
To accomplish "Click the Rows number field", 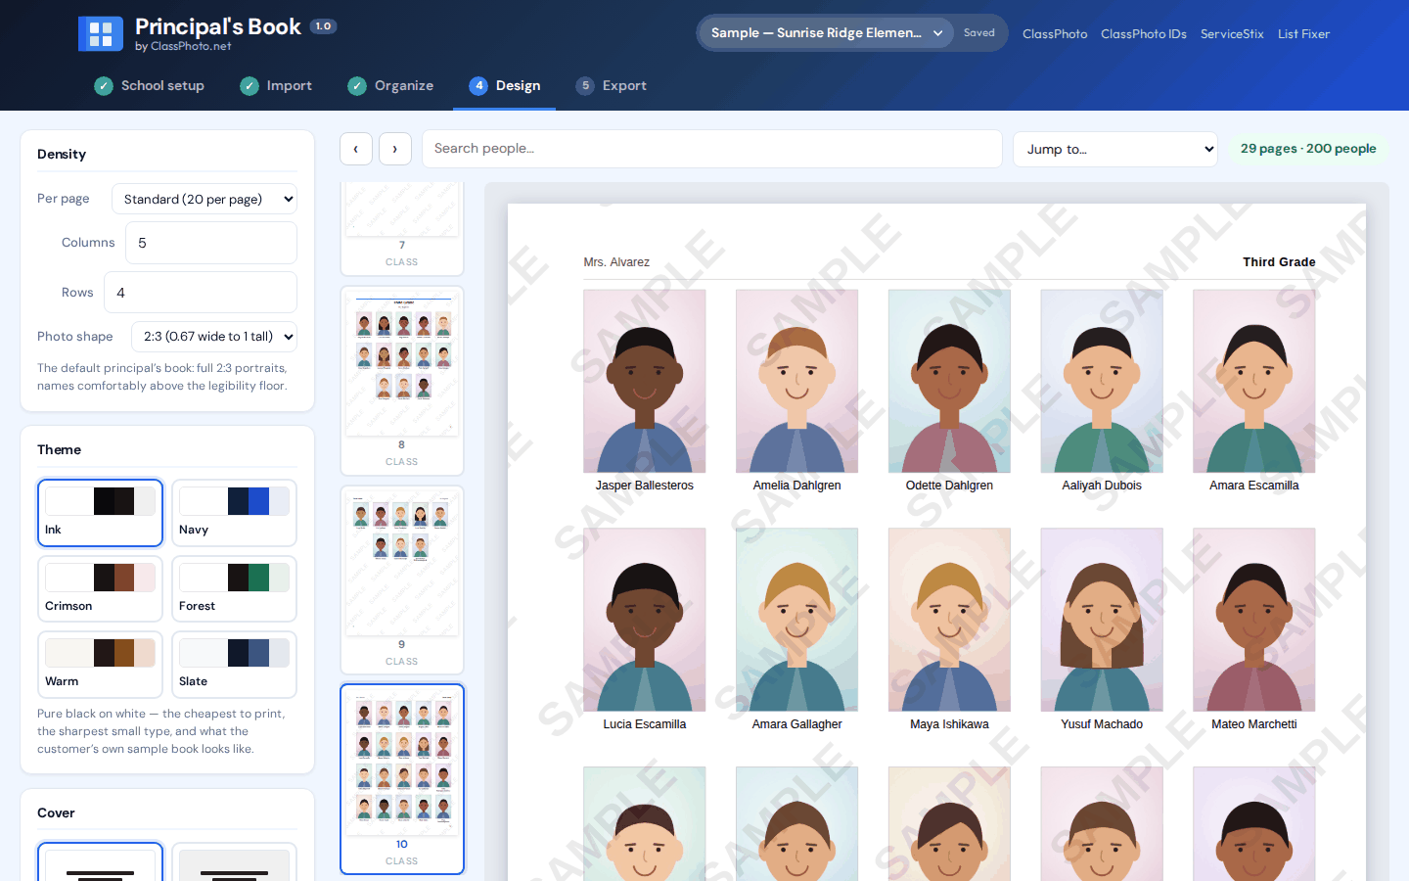I will [x=201, y=293].
